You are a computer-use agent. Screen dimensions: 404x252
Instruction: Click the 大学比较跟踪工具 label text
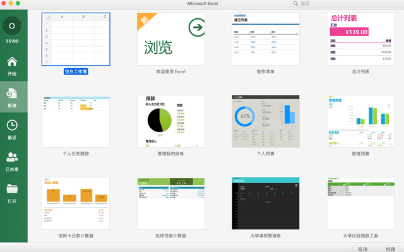click(360, 236)
